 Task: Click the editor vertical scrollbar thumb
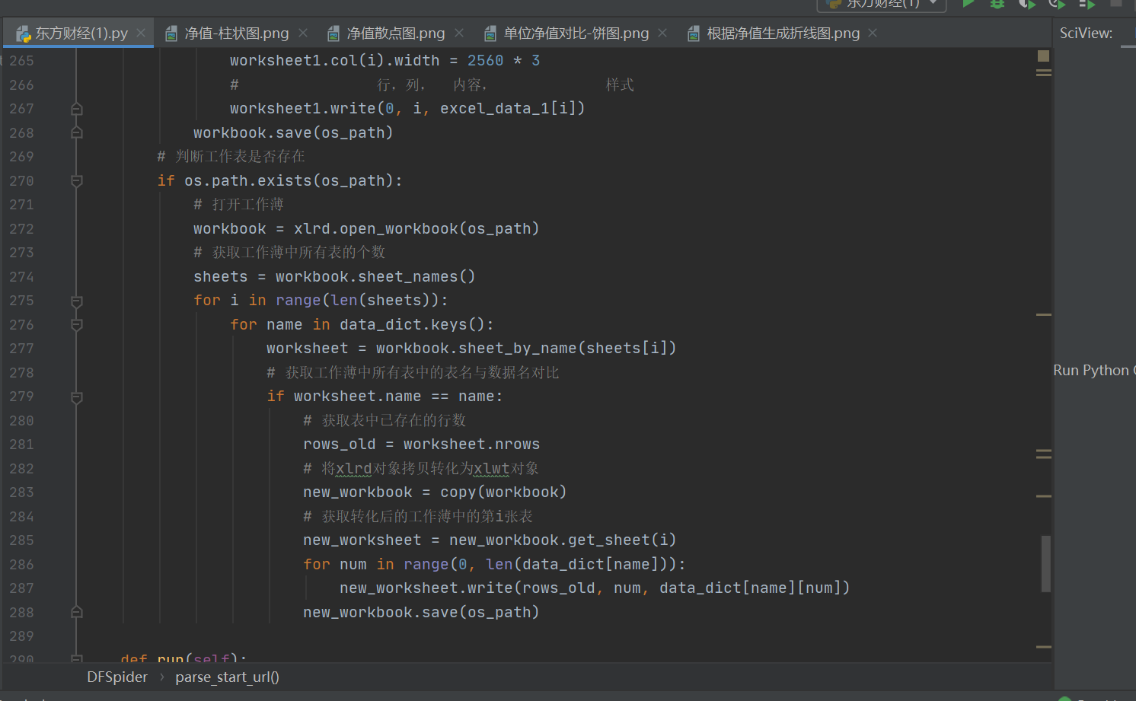click(1046, 564)
